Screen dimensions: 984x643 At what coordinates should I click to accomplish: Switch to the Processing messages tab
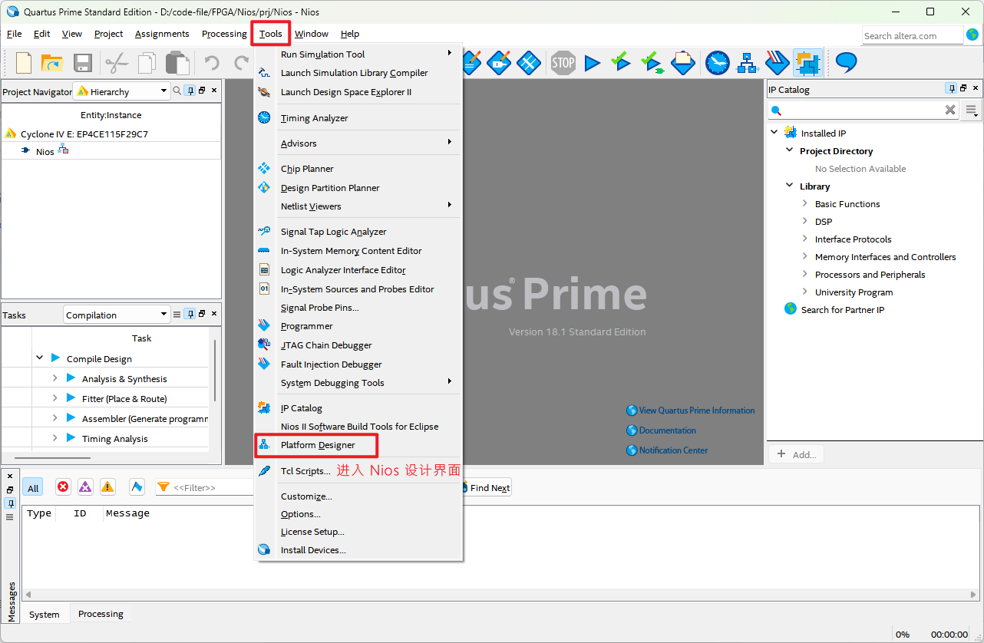101,614
